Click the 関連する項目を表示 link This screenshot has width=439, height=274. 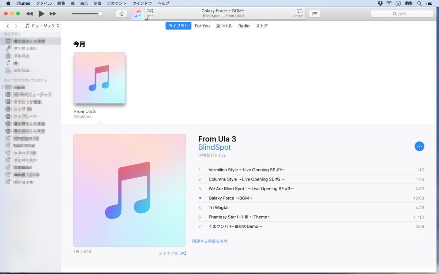coord(210,241)
